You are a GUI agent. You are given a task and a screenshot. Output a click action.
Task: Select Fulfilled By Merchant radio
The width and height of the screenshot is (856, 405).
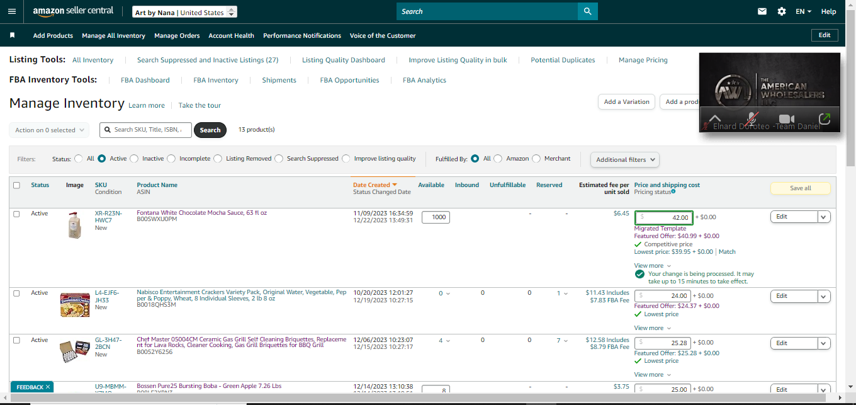[x=536, y=159]
